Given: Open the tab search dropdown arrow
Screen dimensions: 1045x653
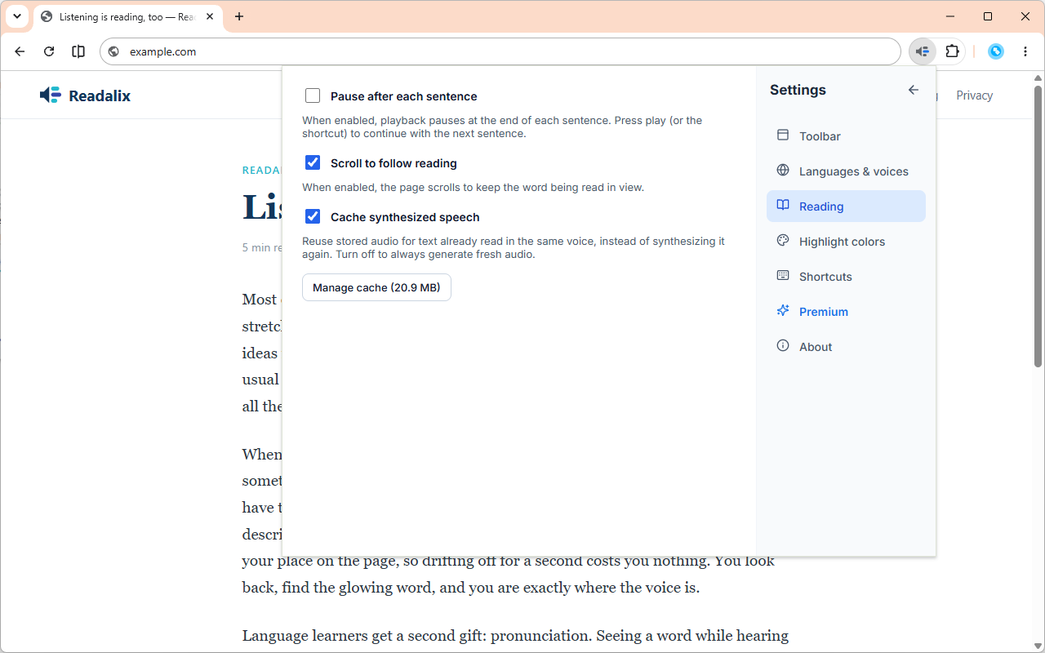Looking at the screenshot, I should click(x=17, y=16).
